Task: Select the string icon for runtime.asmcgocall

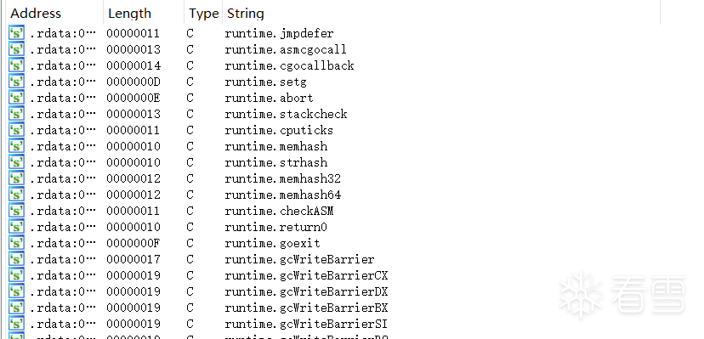Action: 17,49
